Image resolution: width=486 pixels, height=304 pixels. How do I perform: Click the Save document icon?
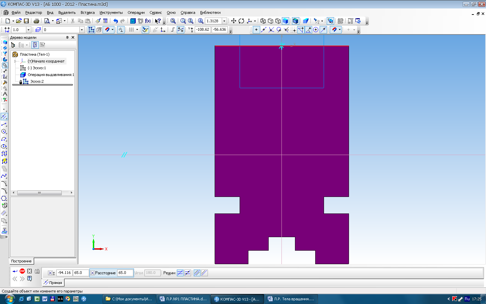pyautogui.click(x=26, y=21)
